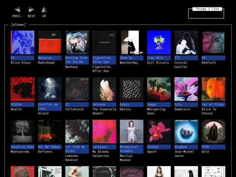Open the Orchid album cover
The height and width of the screenshot is (177, 236).
[x=159, y=132]
